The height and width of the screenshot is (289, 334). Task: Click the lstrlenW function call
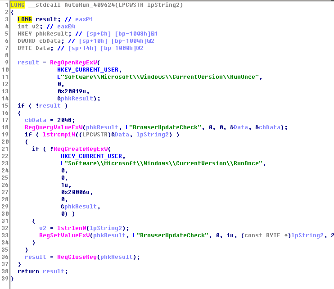72,228
